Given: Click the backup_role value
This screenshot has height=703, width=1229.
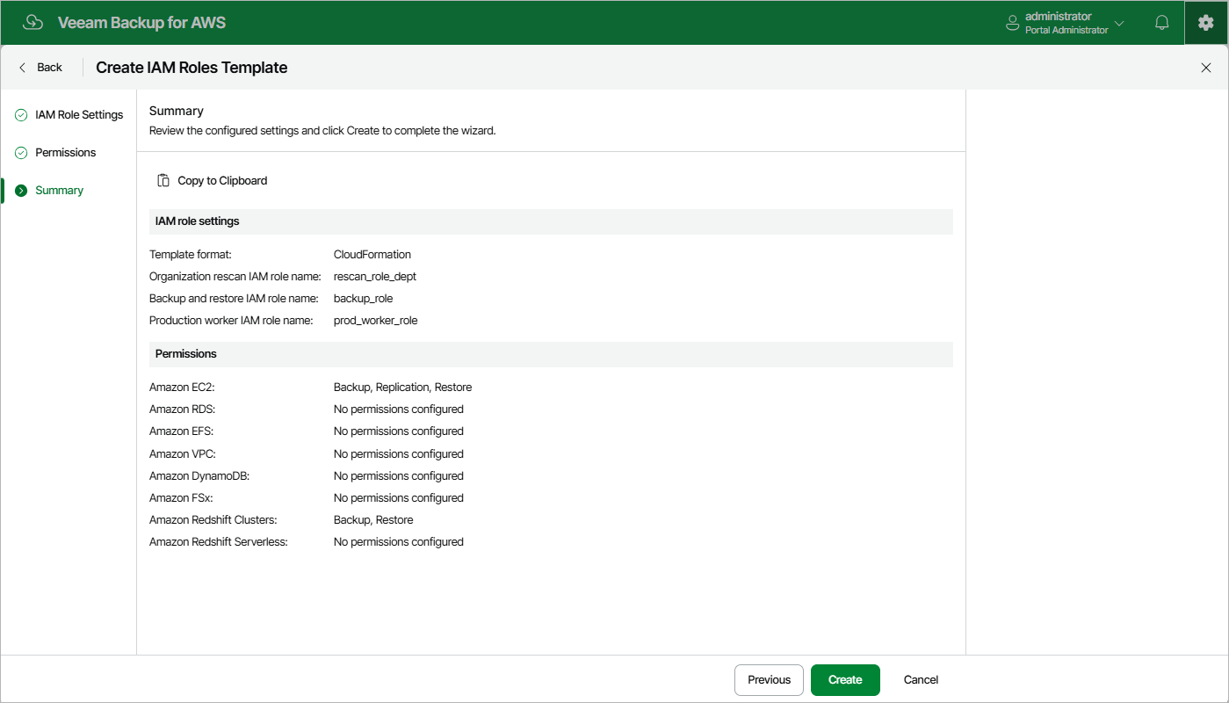Looking at the screenshot, I should 363,299.
